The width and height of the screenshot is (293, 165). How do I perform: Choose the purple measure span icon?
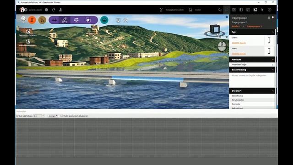pyautogui.click(x=54, y=20)
